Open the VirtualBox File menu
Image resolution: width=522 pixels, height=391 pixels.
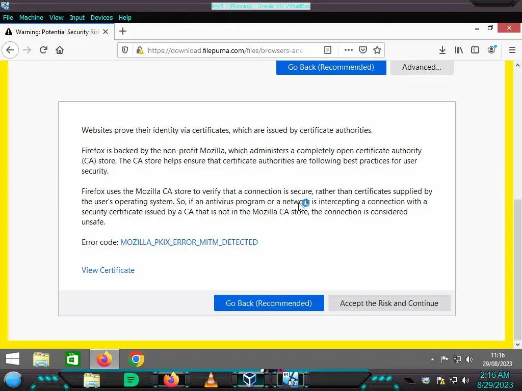tap(8, 18)
